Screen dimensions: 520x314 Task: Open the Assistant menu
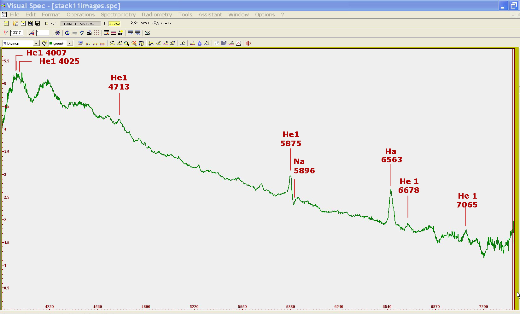(210, 15)
